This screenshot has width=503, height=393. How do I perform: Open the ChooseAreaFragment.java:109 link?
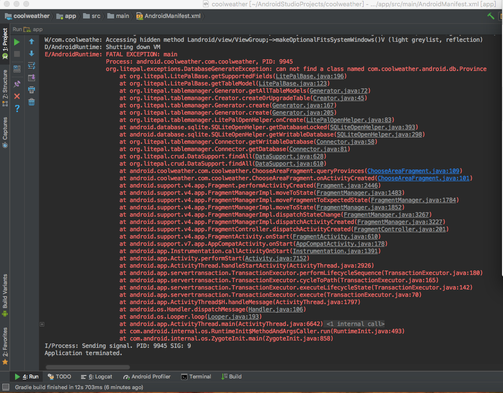[413, 171]
